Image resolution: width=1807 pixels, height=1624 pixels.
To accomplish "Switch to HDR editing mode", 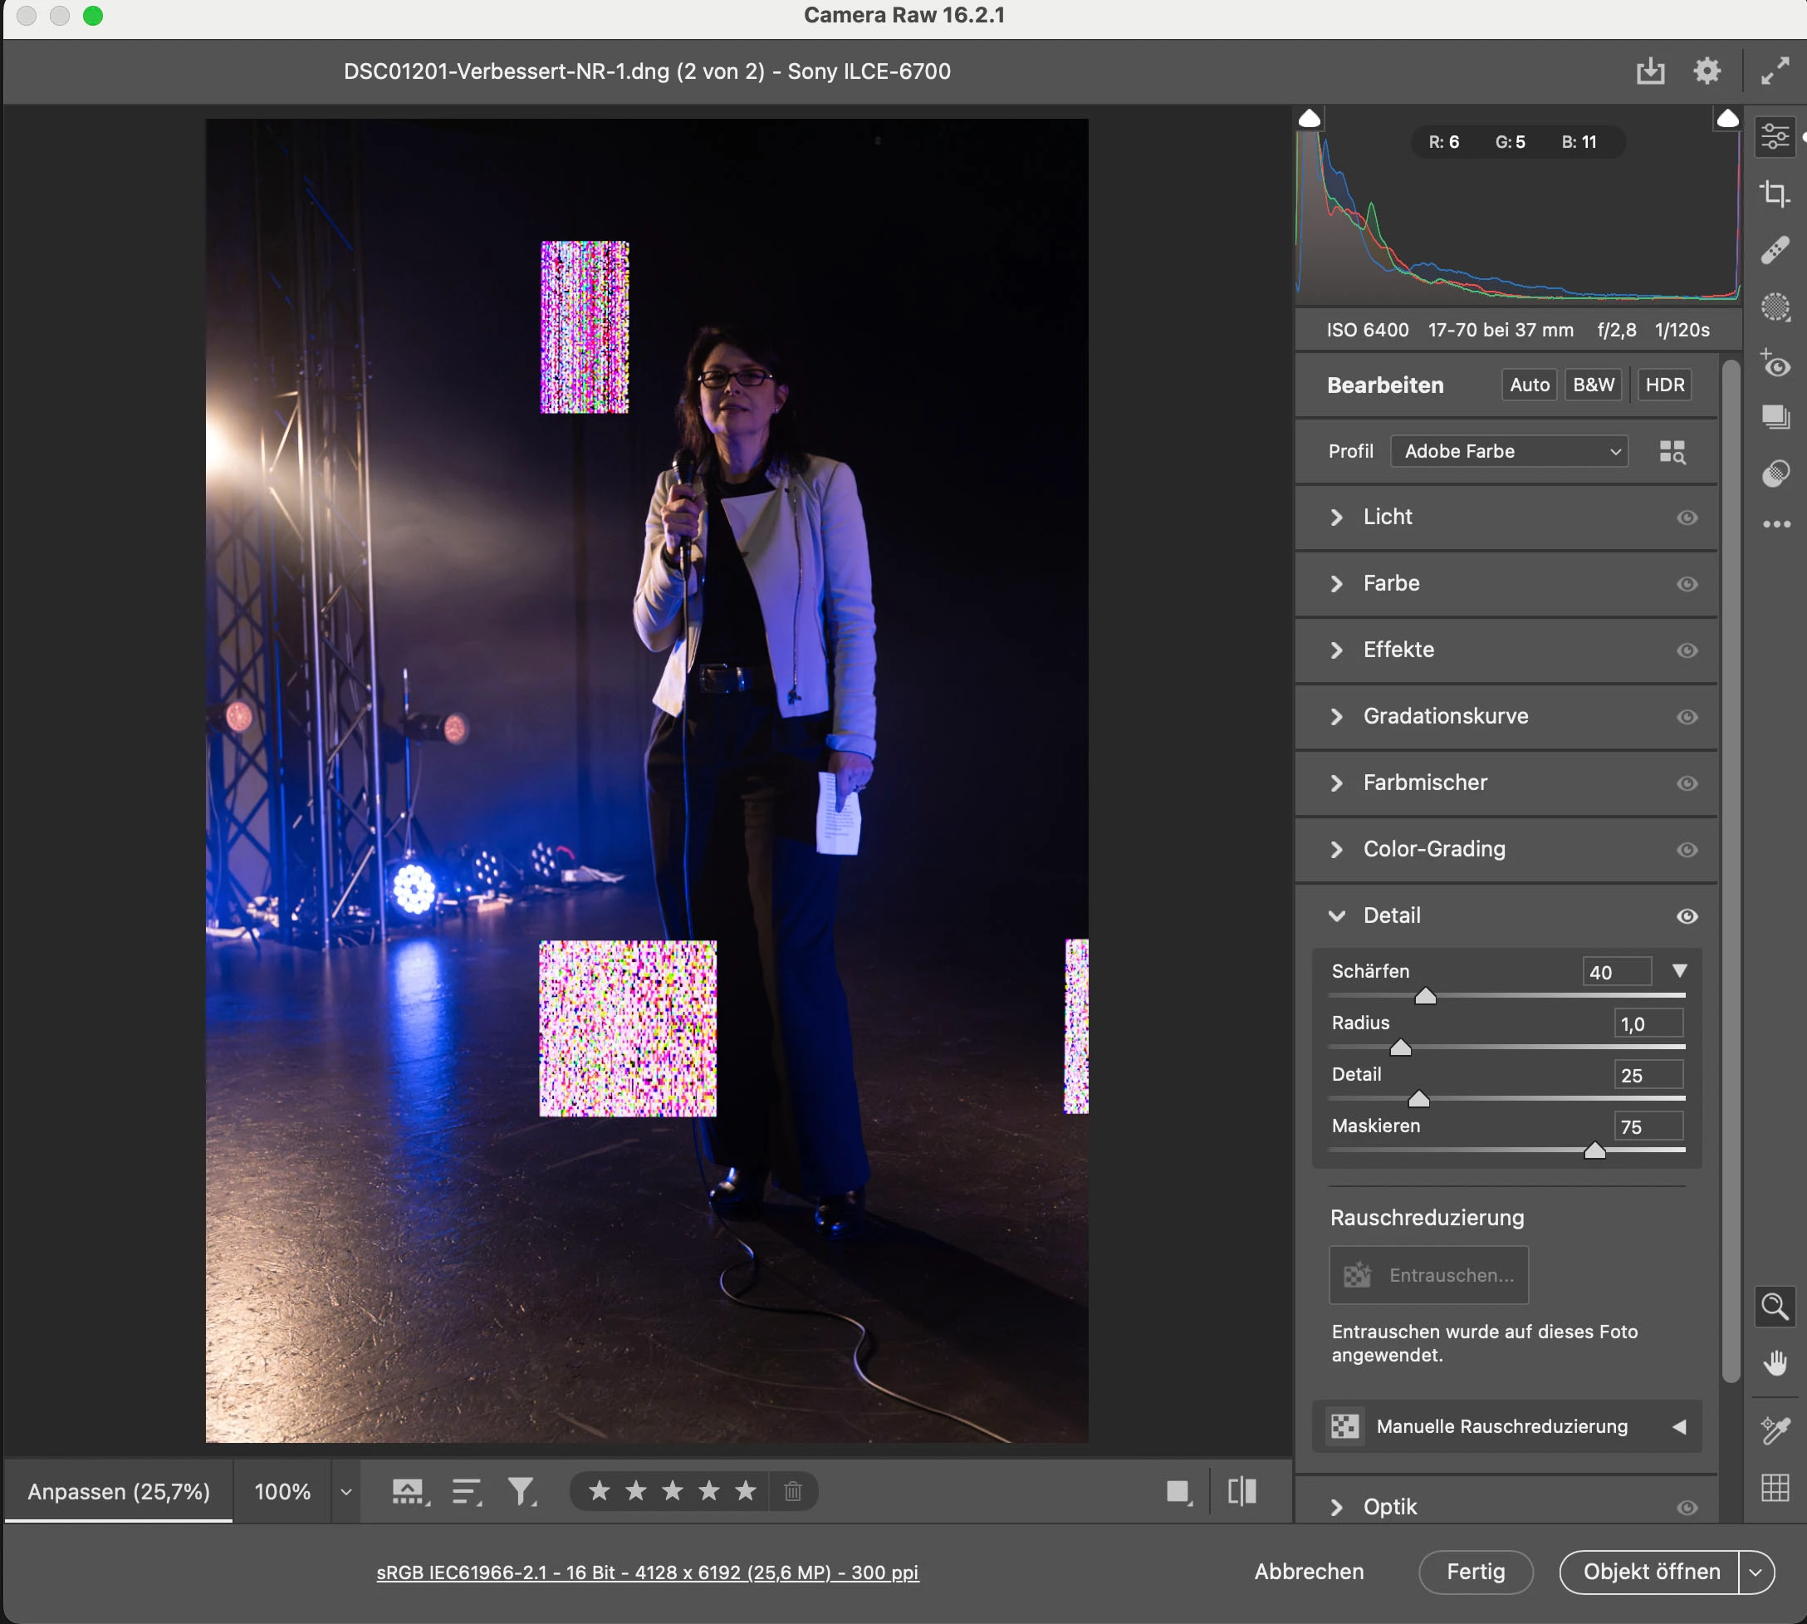I will 1664,385.
